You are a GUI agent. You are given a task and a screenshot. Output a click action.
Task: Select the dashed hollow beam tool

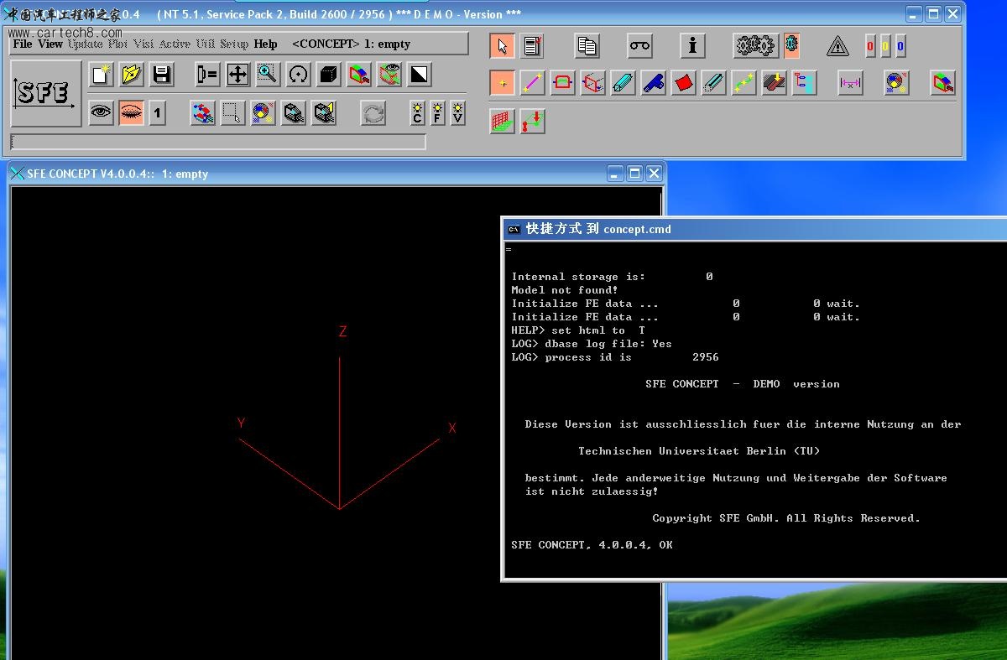(x=713, y=82)
